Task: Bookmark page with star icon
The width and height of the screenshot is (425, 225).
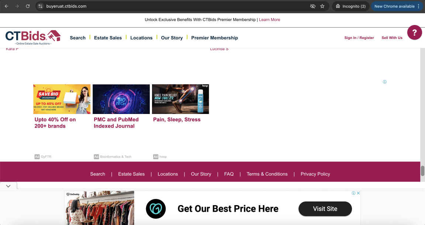Action: pos(322,6)
